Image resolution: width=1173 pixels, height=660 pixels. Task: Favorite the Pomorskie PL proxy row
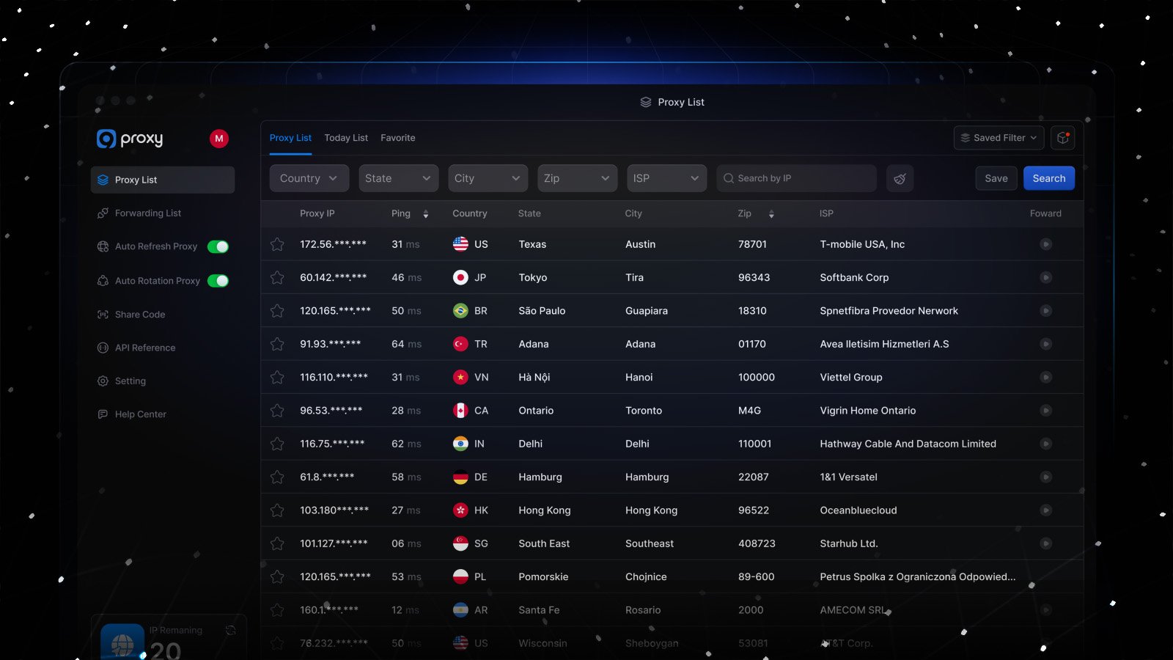(x=277, y=576)
